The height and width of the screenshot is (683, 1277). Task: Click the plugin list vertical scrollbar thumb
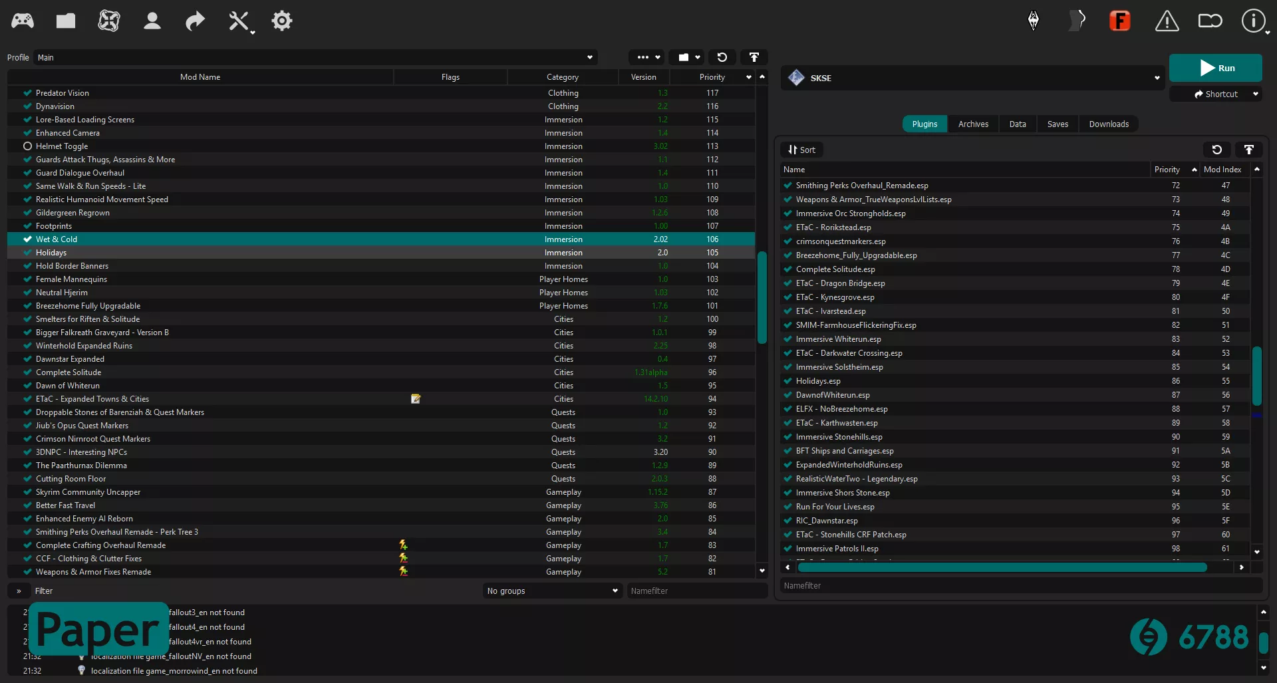[x=1257, y=376]
